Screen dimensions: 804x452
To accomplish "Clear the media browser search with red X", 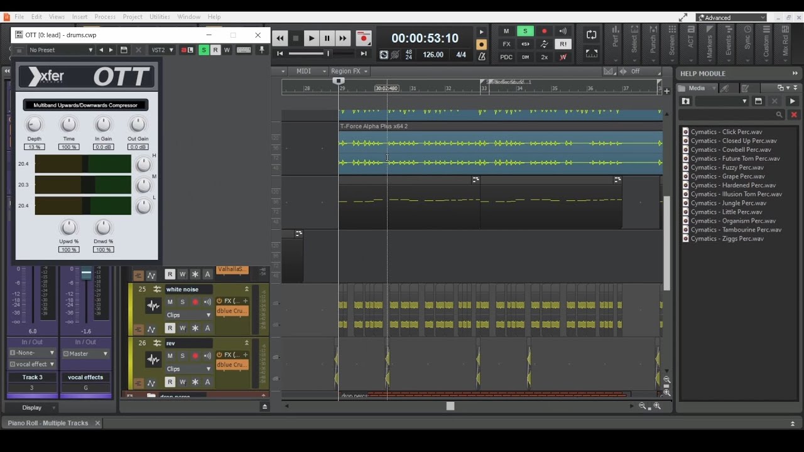I will tap(794, 115).
